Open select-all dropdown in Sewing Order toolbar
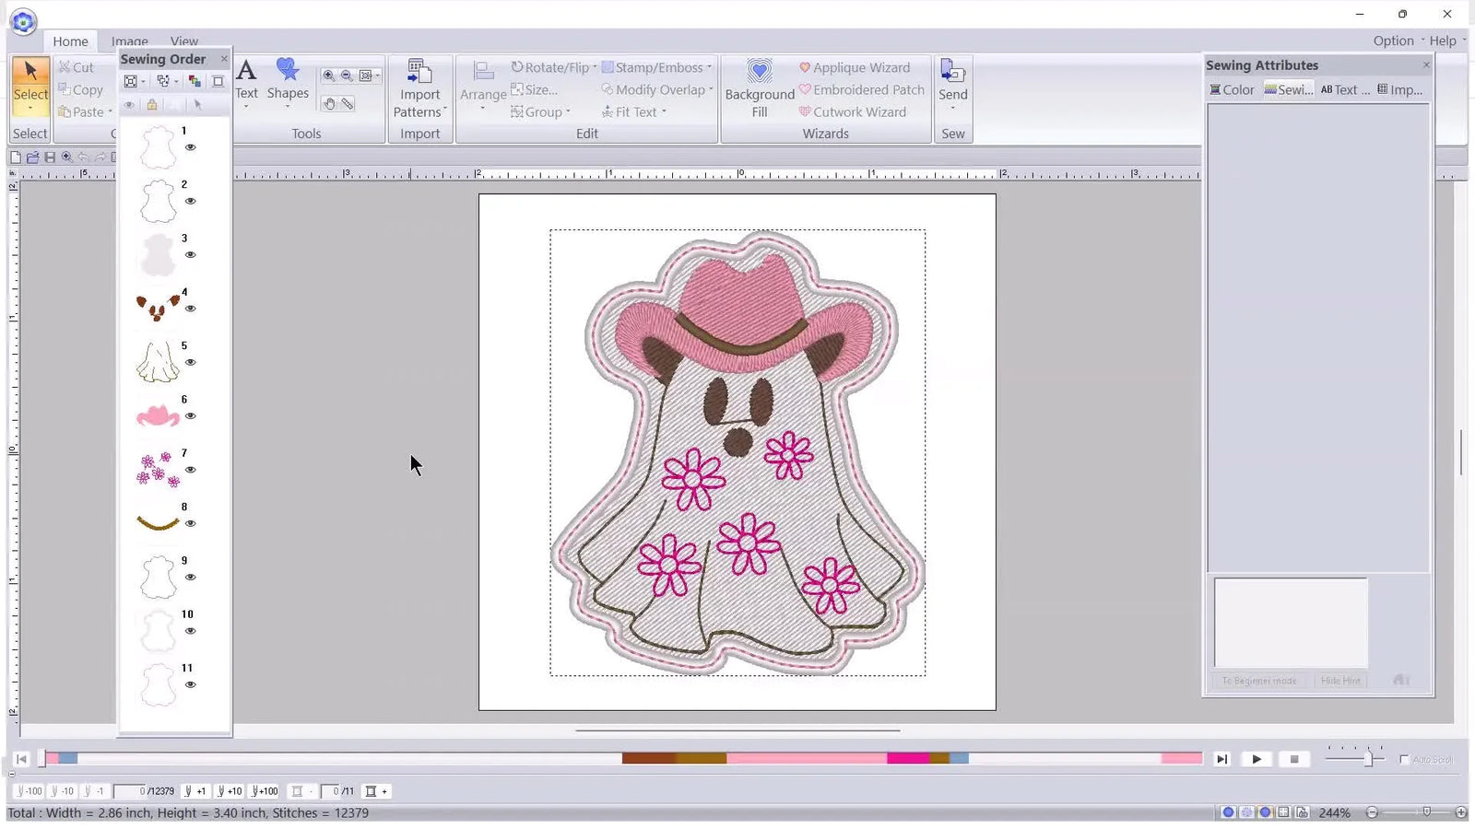The width and height of the screenshot is (1475, 829). 143,81
